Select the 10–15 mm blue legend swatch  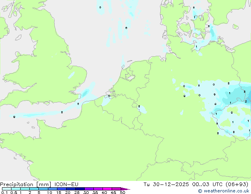(53, 189)
